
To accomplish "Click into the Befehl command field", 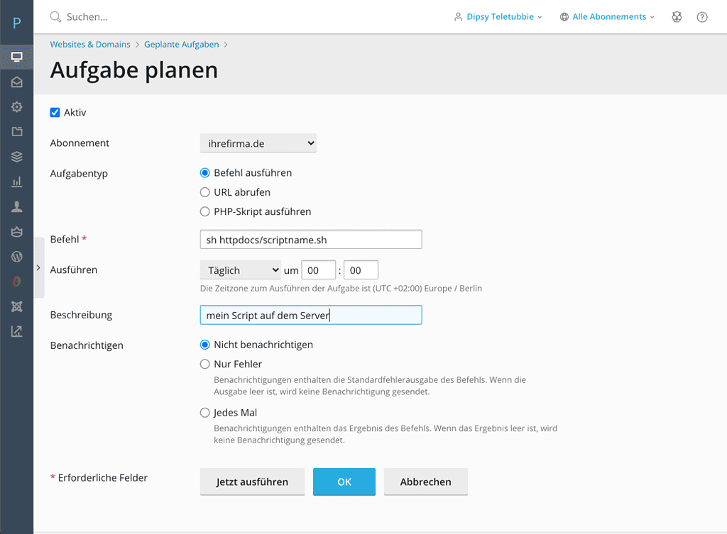I will (x=311, y=240).
